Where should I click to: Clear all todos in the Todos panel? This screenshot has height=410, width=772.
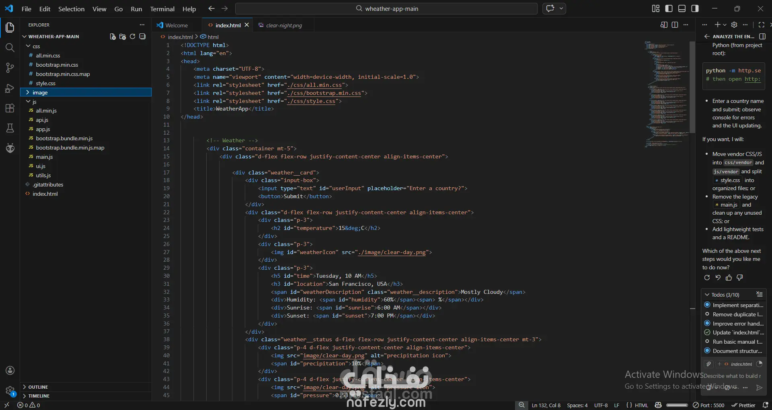tap(759, 295)
